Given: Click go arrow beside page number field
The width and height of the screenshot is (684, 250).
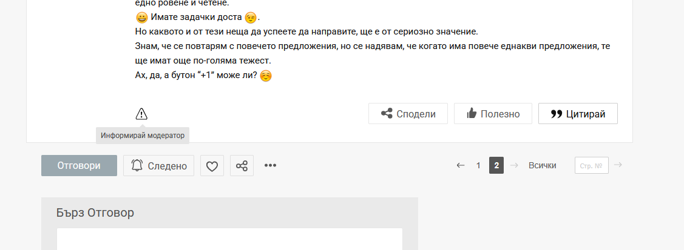Looking at the screenshot, I should click(x=618, y=165).
